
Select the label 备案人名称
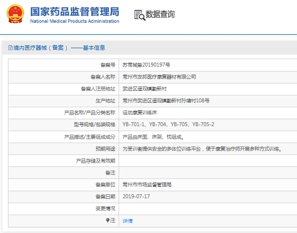[103, 77]
